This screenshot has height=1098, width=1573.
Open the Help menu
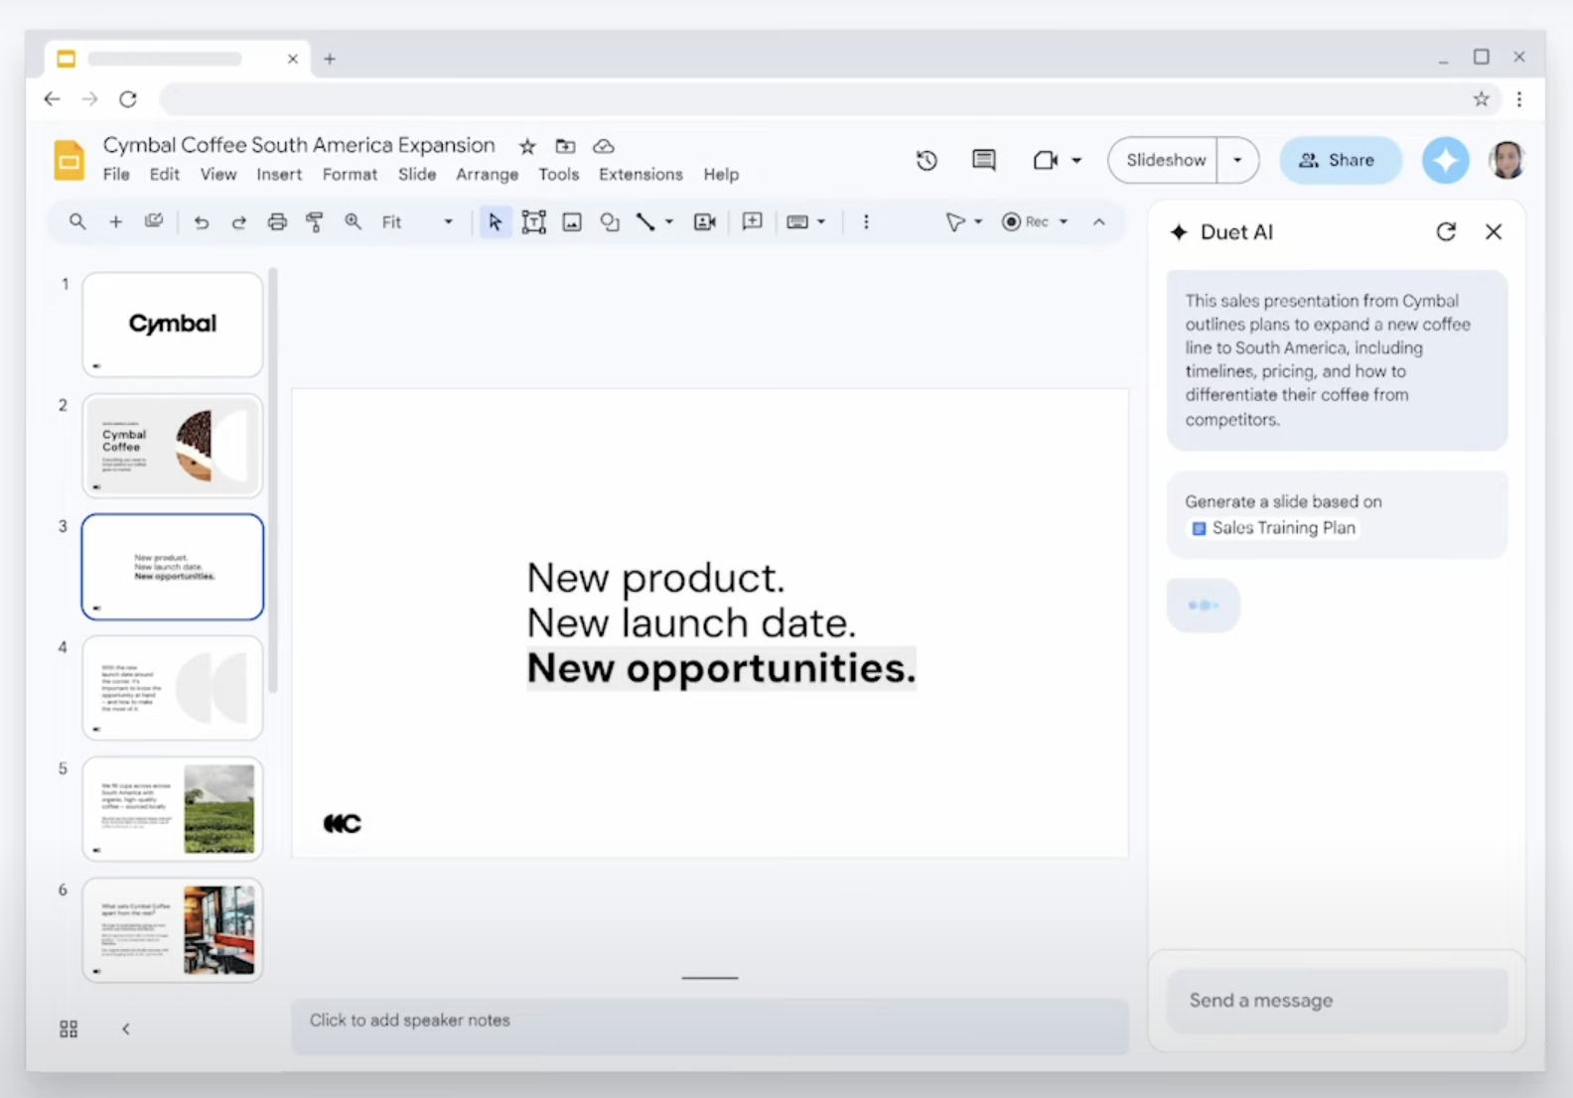[721, 175]
